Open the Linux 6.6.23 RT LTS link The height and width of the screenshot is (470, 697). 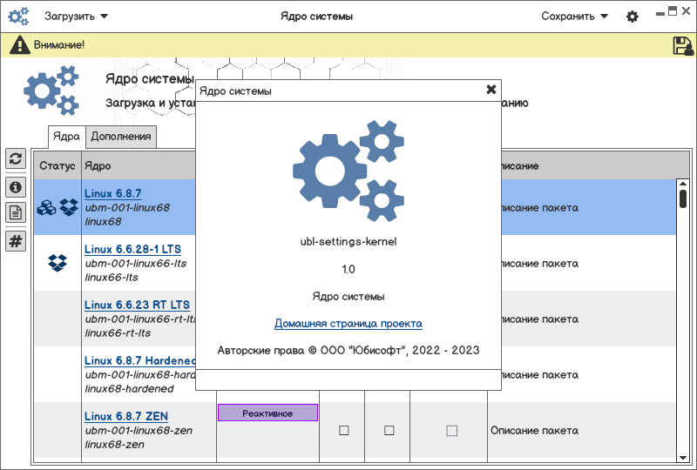(137, 305)
